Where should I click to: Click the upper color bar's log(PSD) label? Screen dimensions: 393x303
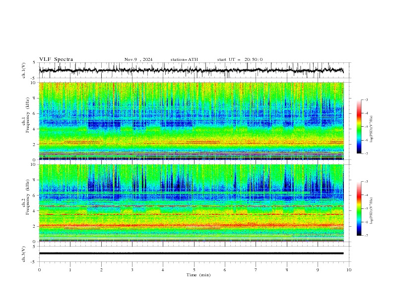click(x=371, y=129)
